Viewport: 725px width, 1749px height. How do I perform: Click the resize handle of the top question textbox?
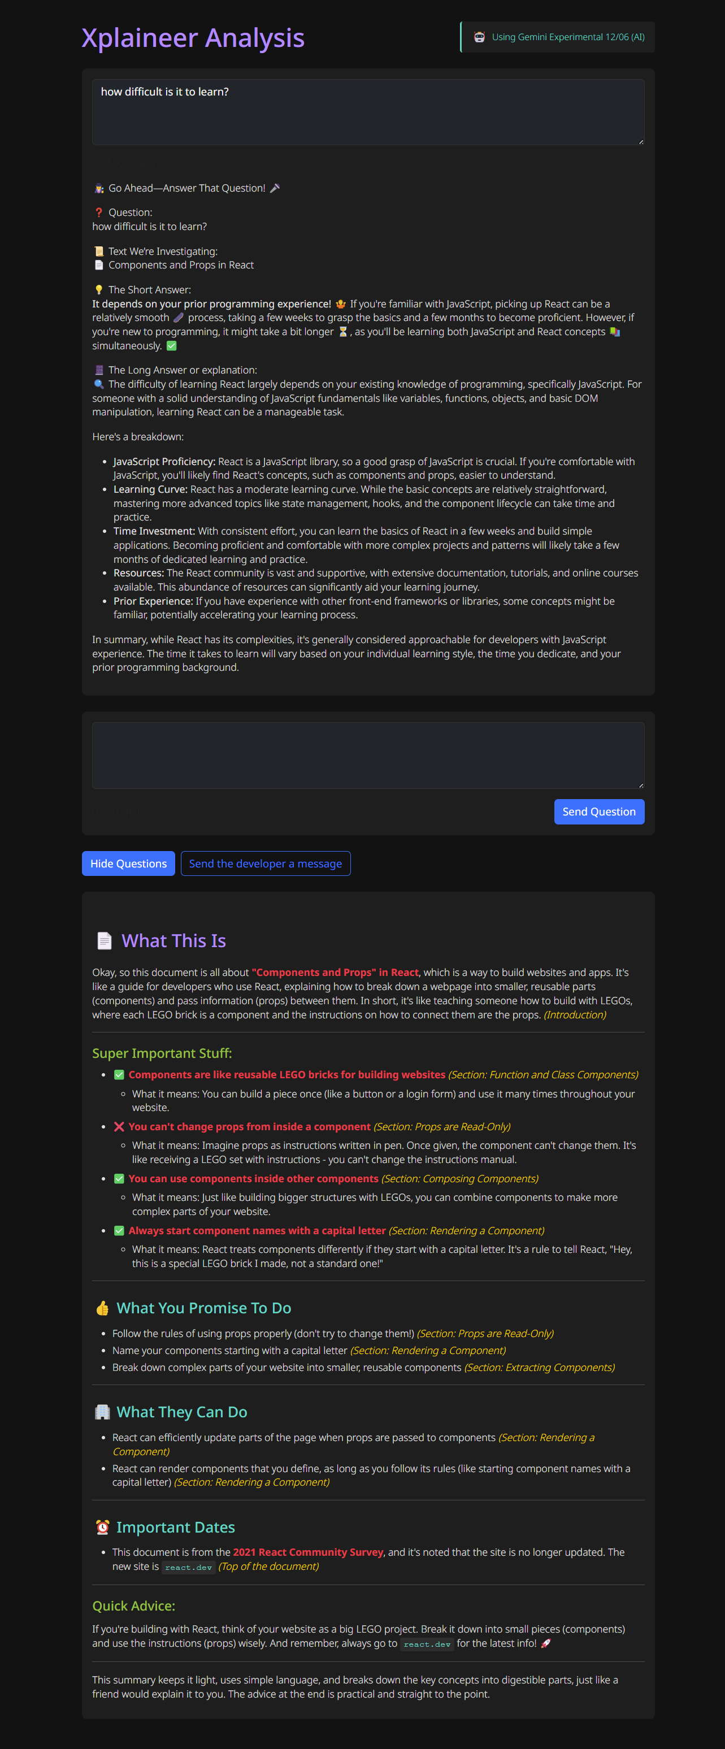click(640, 141)
